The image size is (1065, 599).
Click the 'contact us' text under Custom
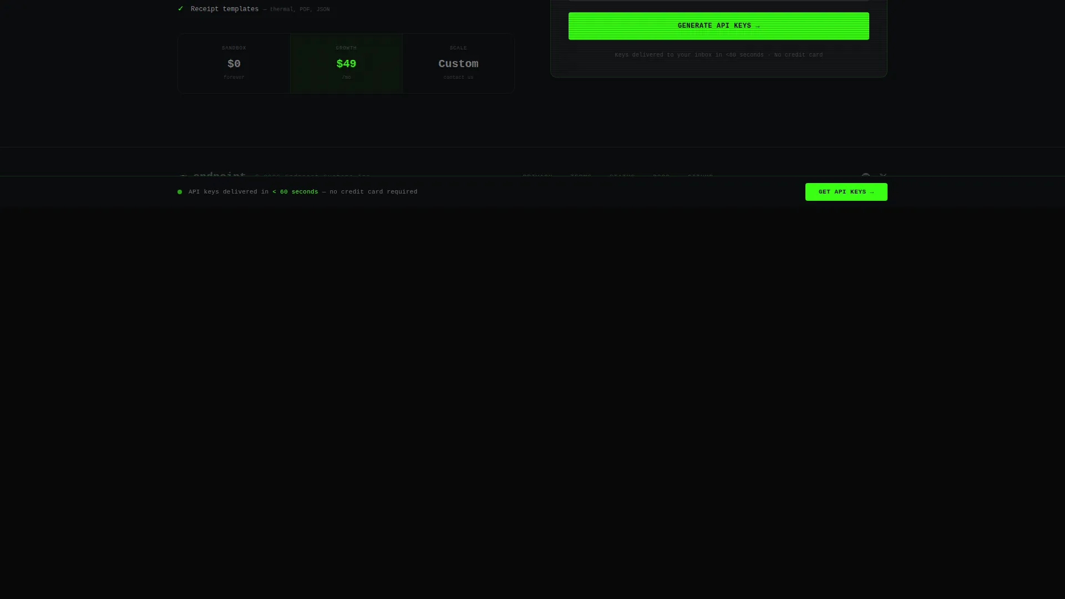pos(458,78)
